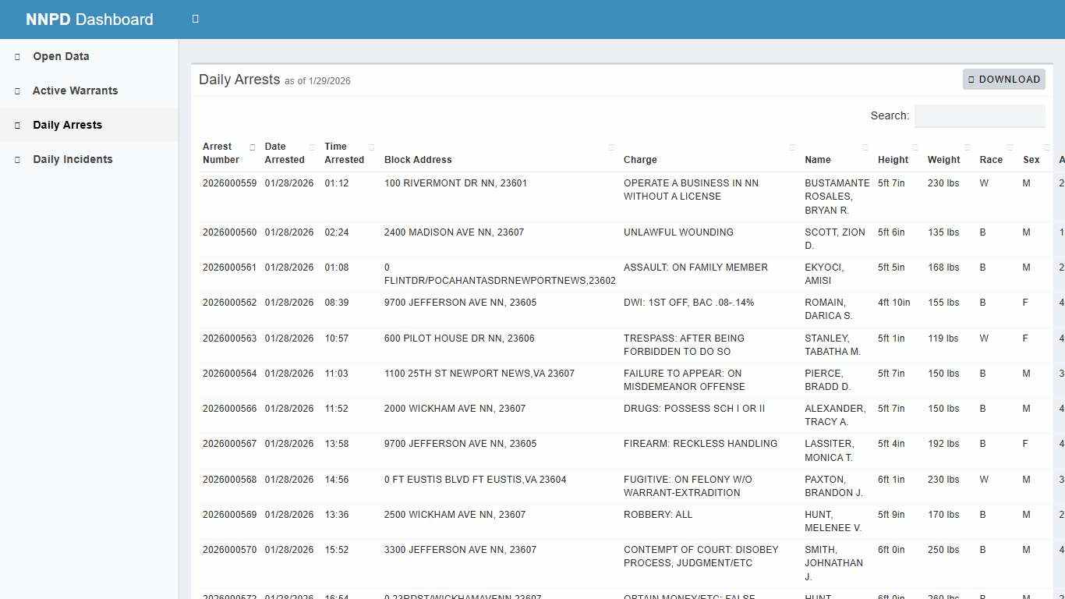1065x599 pixels.
Task: Click the Open Data sidebar icon
Action: click(x=17, y=56)
